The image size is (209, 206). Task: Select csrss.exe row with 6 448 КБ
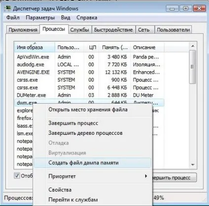[x=89, y=88]
